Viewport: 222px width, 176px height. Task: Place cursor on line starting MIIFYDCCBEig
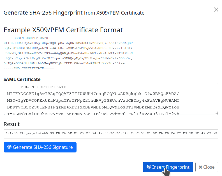[93, 94]
